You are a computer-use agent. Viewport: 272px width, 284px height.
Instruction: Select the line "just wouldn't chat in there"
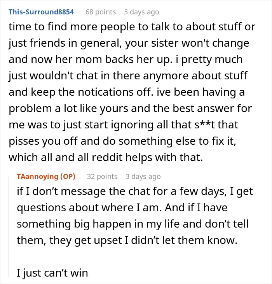pos(128,76)
